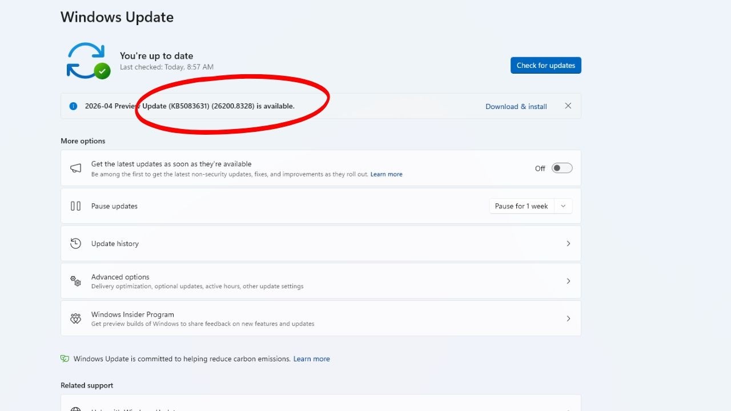Click the Off label next to toggle

[x=540, y=168]
